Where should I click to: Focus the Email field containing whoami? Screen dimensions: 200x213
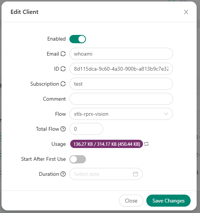pyautogui.click(x=121, y=54)
